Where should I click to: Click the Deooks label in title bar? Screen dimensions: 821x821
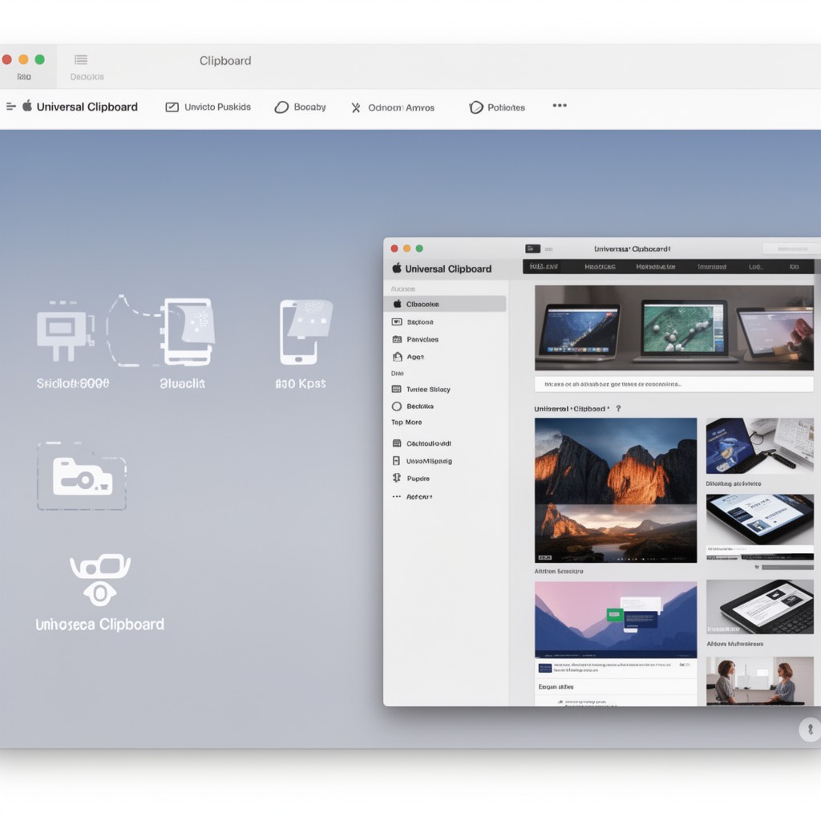coord(87,76)
